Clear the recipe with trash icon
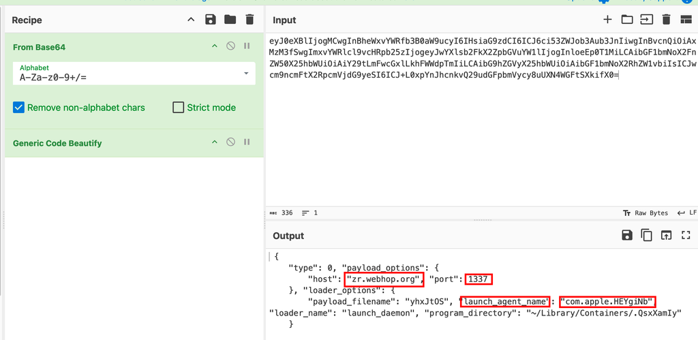Image resolution: width=698 pixels, height=340 pixels. pyautogui.click(x=249, y=20)
